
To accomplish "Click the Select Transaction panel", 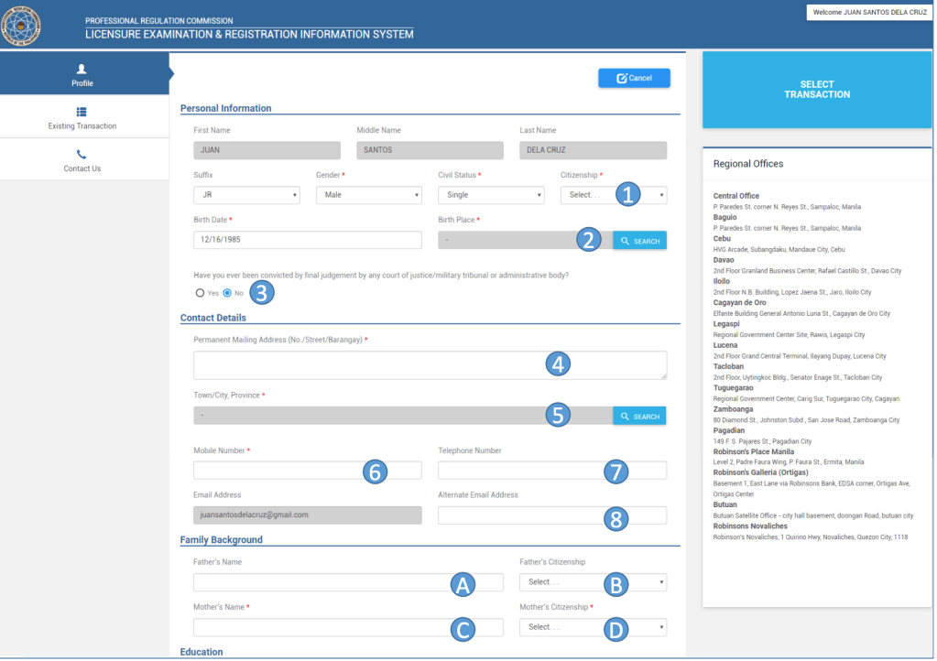I will click(x=816, y=90).
